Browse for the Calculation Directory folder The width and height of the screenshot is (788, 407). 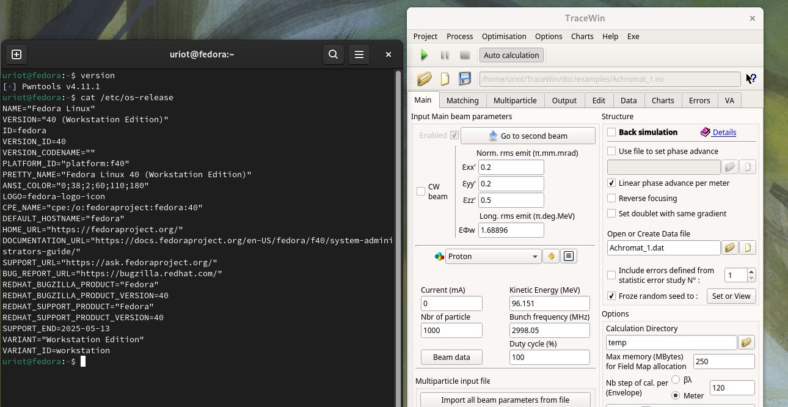746,343
